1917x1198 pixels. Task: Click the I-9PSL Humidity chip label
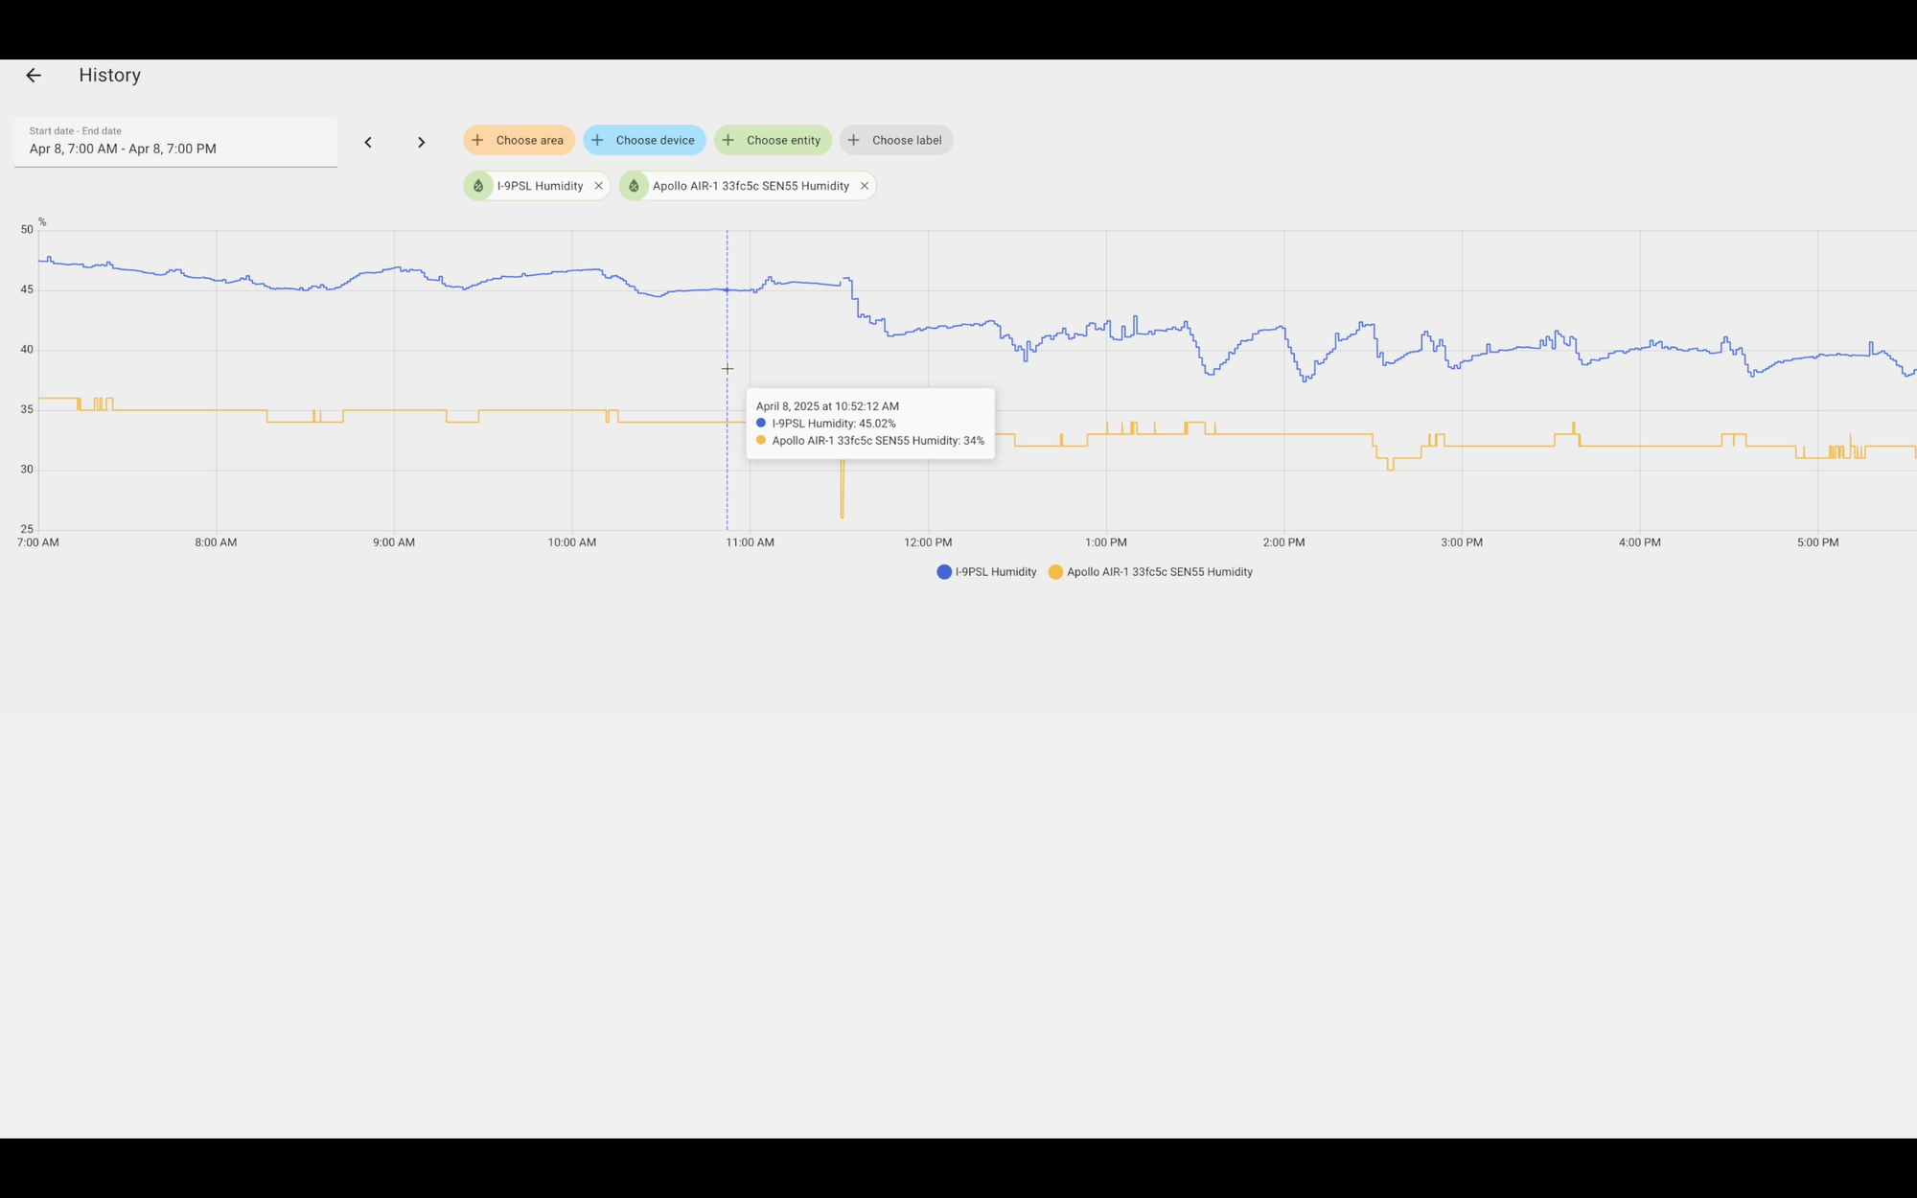point(540,186)
